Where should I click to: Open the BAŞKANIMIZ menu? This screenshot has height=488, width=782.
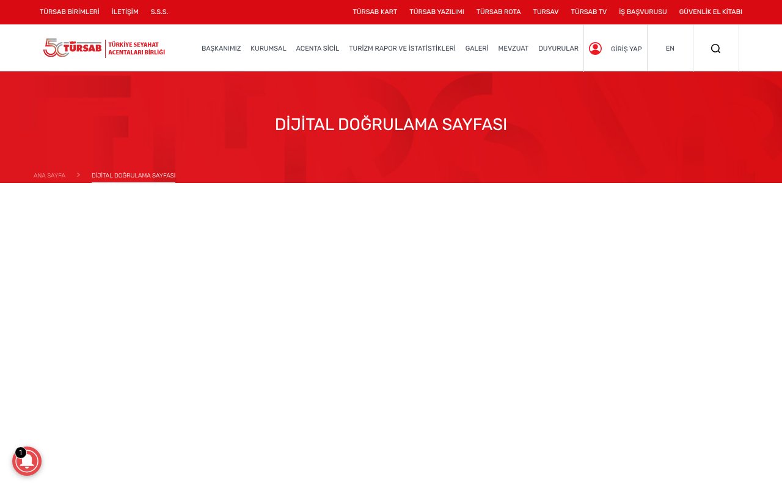point(221,48)
